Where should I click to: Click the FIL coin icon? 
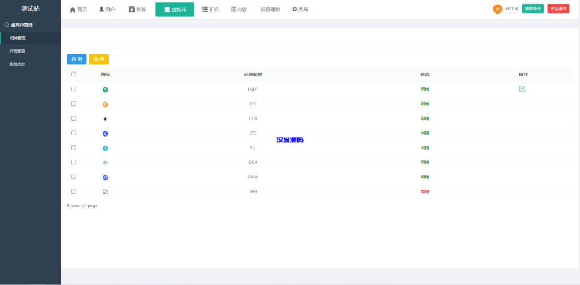click(105, 148)
